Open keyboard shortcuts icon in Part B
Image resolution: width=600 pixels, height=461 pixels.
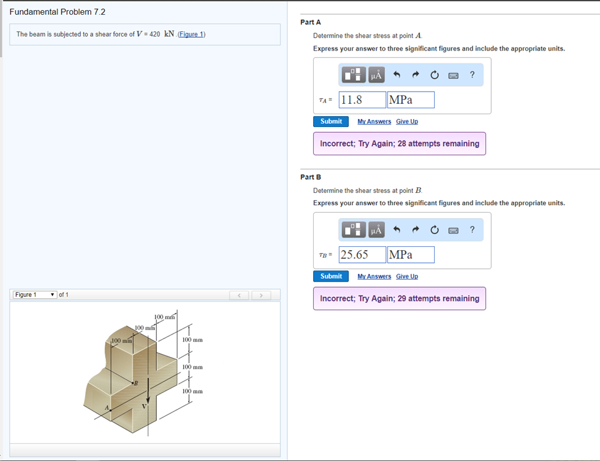[453, 230]
